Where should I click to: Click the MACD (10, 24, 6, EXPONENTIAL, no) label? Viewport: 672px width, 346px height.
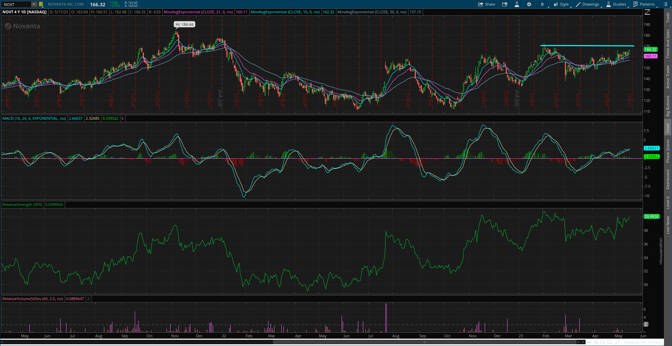tap(34, 118)
